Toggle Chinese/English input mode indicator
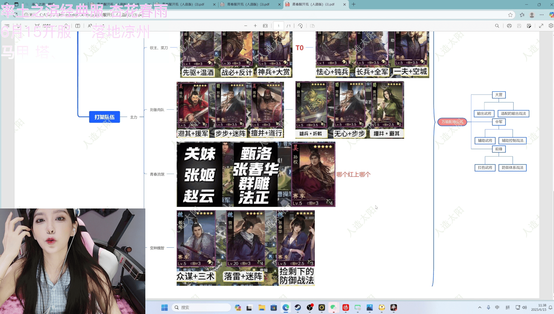 click(x=497, y=307)
